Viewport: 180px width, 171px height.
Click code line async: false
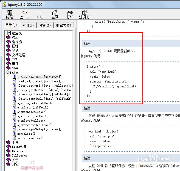[x=100, y=141]
